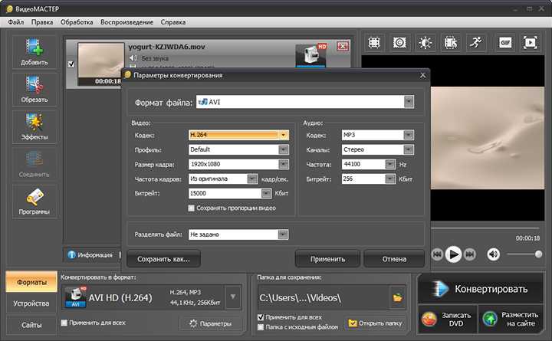Click the Применить button in dialog
552x341 pixels.
[x=327, y=259]
